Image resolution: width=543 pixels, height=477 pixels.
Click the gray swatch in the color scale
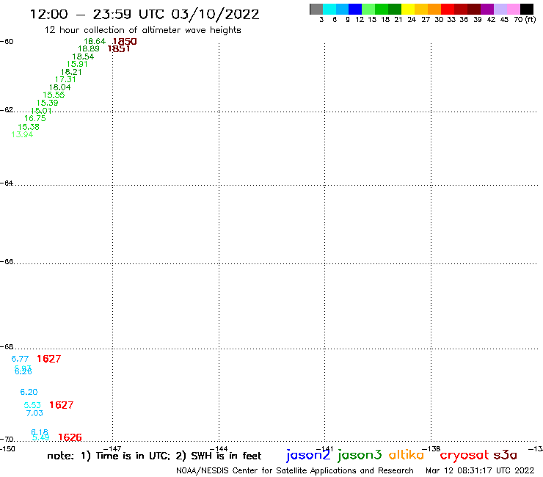[316, 9]
